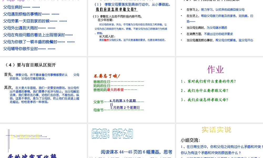This screenshot has width=263, height=158.
Task: Click the line 你认为有这个矛盾和冲突的原因是什么？
Action: pyautogui.click(x=211, y=153)
